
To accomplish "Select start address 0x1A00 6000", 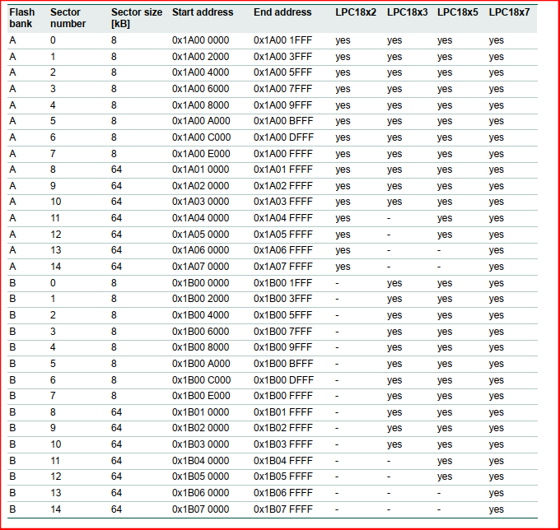I will tap(200, 89).
